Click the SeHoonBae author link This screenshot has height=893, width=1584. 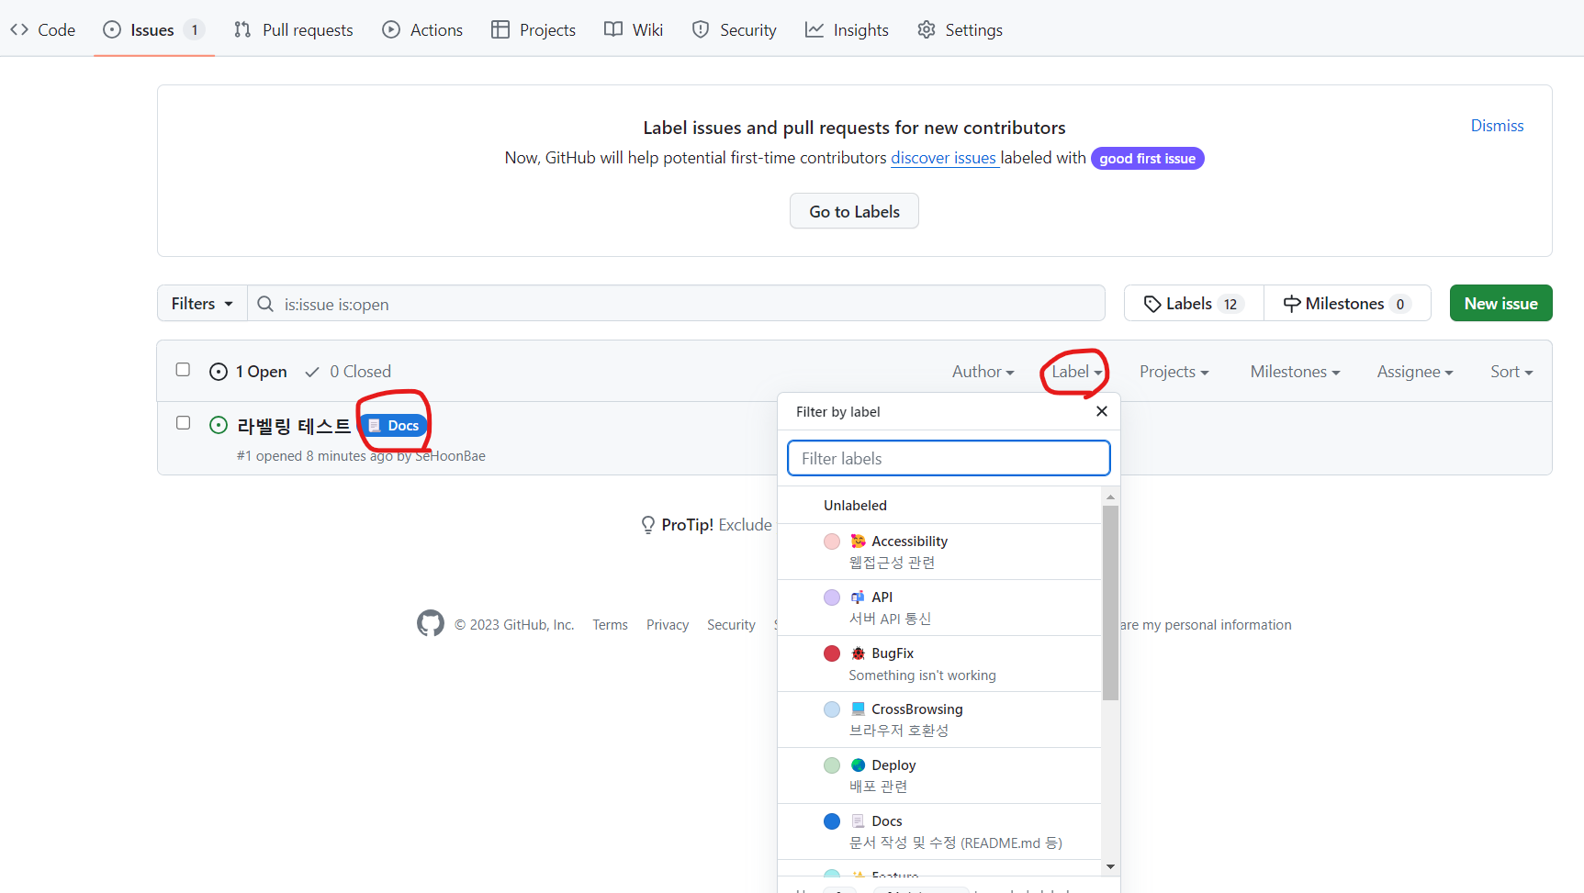tap(450, 456)
